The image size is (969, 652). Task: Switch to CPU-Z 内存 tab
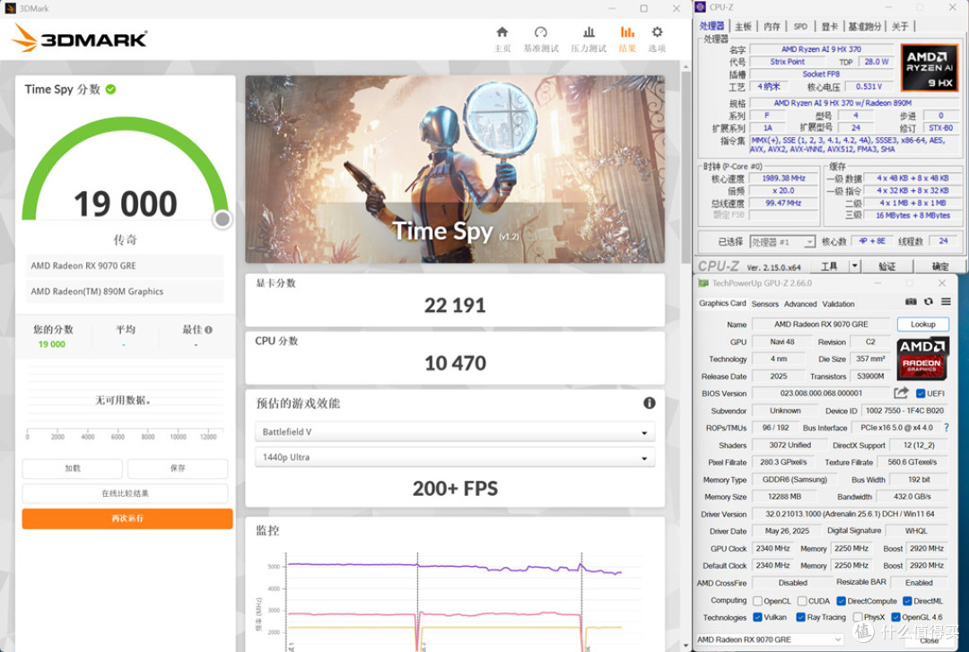pos(772,26)
